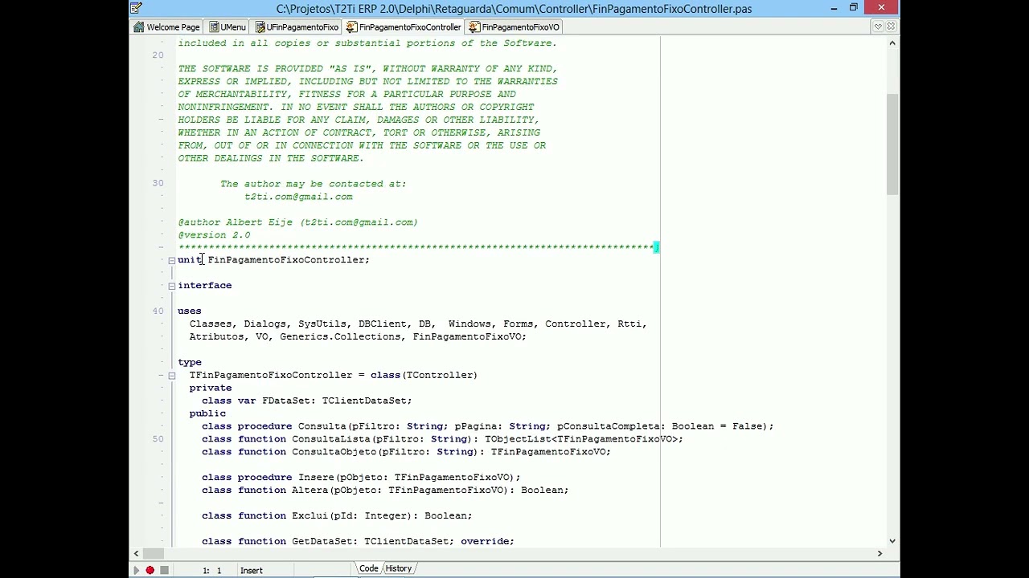This screenshot has width=1029, height=578.
Task: Click the horizontal scroll right arrow
Action: [879, 553]
